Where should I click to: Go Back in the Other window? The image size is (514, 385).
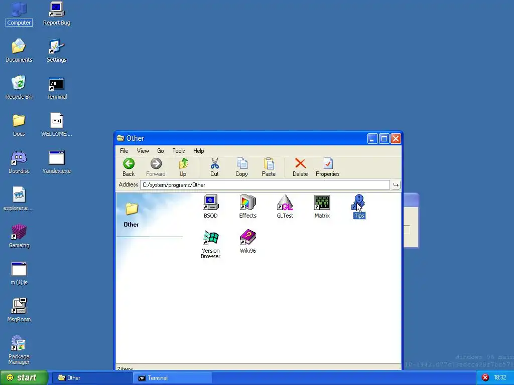[128, 167]
